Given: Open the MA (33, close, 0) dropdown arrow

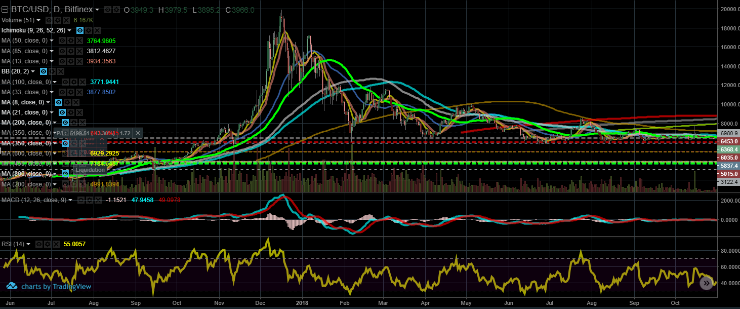Looking at the screenshot, I should click(x=52, y=92).
